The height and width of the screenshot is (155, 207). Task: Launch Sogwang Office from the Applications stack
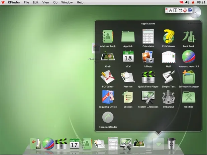108,97
